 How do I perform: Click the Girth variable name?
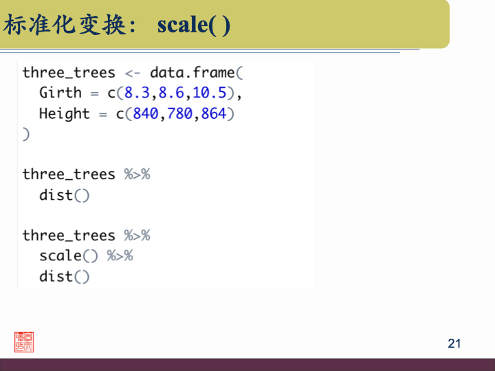[x=60, y=93]
